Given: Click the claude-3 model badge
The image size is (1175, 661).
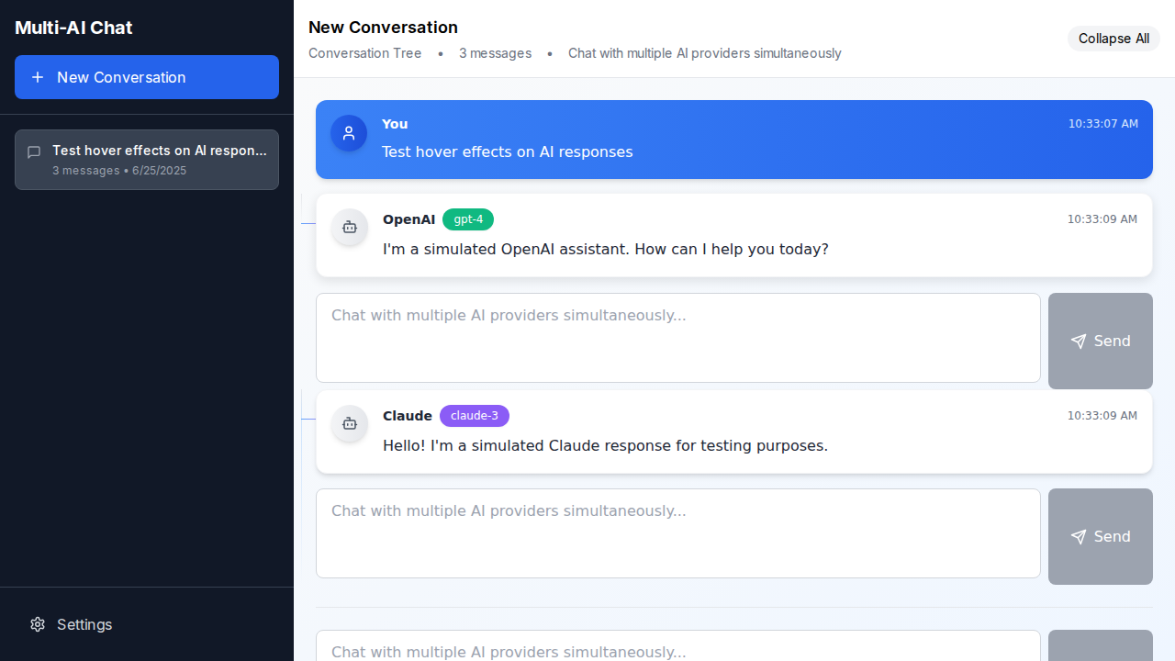Looking at the screenshot, I should click(x=475, y=416).
